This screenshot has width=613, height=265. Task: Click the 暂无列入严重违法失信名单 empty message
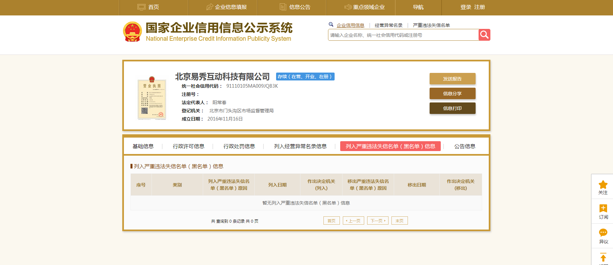tap(306, 203)
